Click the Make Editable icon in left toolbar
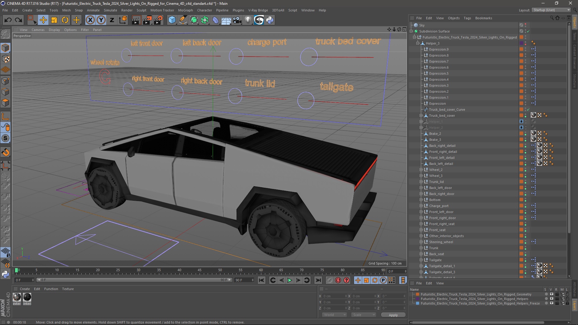578x325 pixels. pyautogui.click(x=5, y=34)
